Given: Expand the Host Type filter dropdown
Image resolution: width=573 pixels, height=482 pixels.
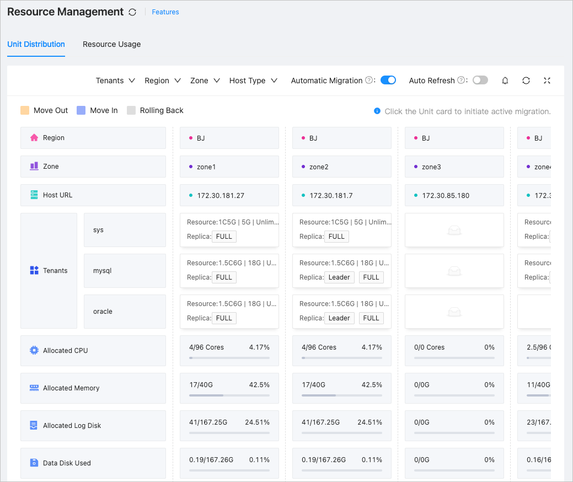Looking at the screenshot, I should pyautogui.click(x=253, y=81).
